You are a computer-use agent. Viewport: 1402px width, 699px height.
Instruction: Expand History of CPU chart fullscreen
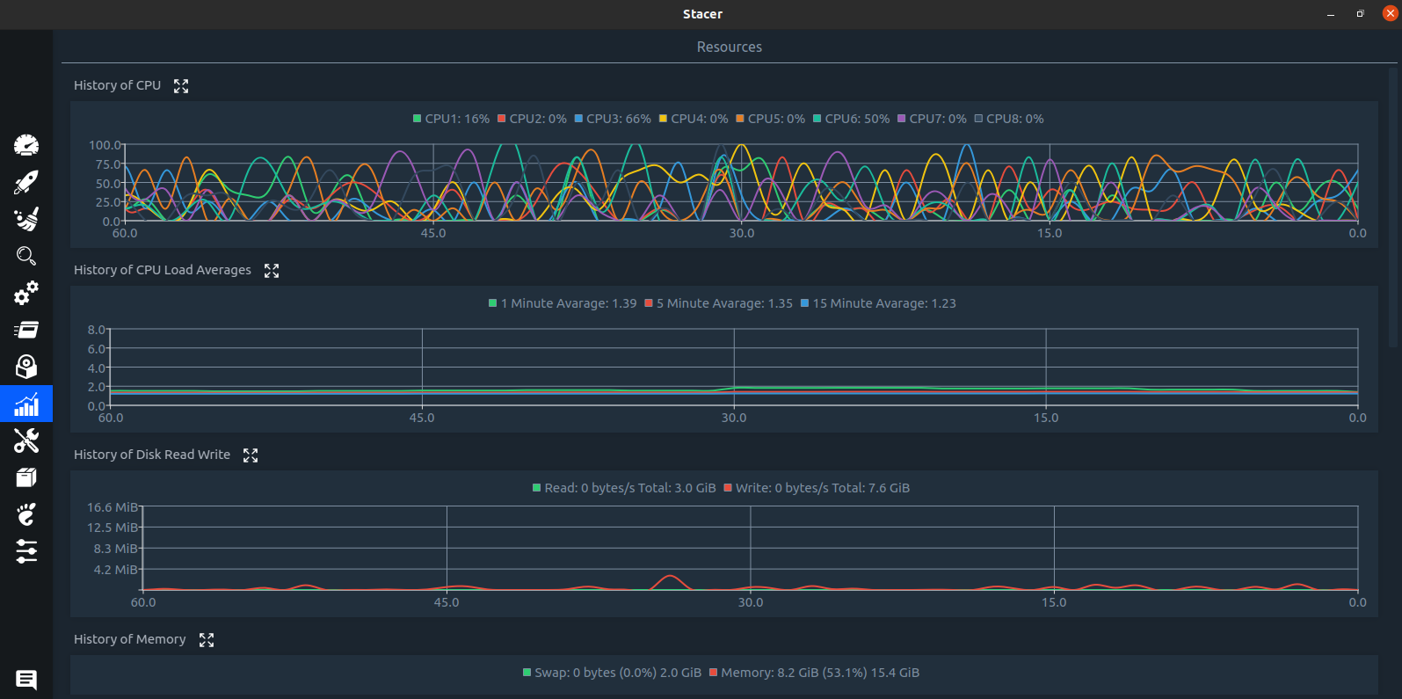click(x=181, y=86)
